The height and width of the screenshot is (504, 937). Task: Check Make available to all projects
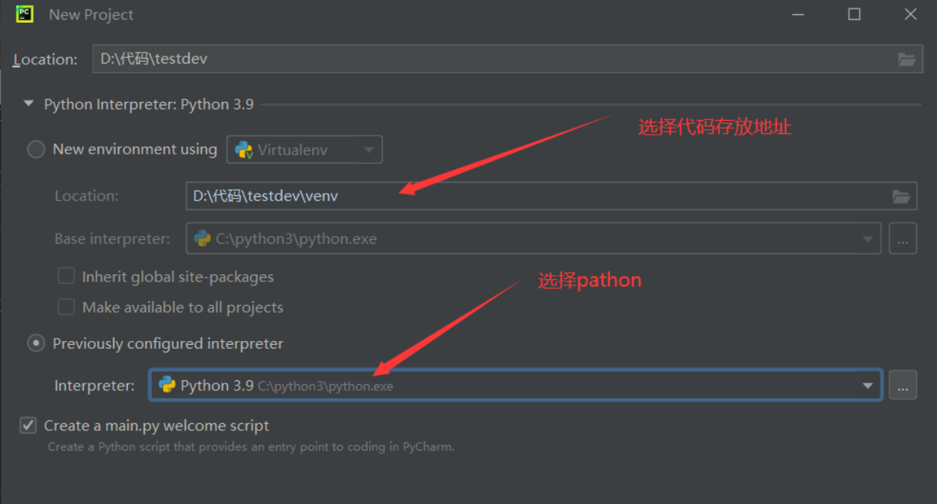(67, 307)
